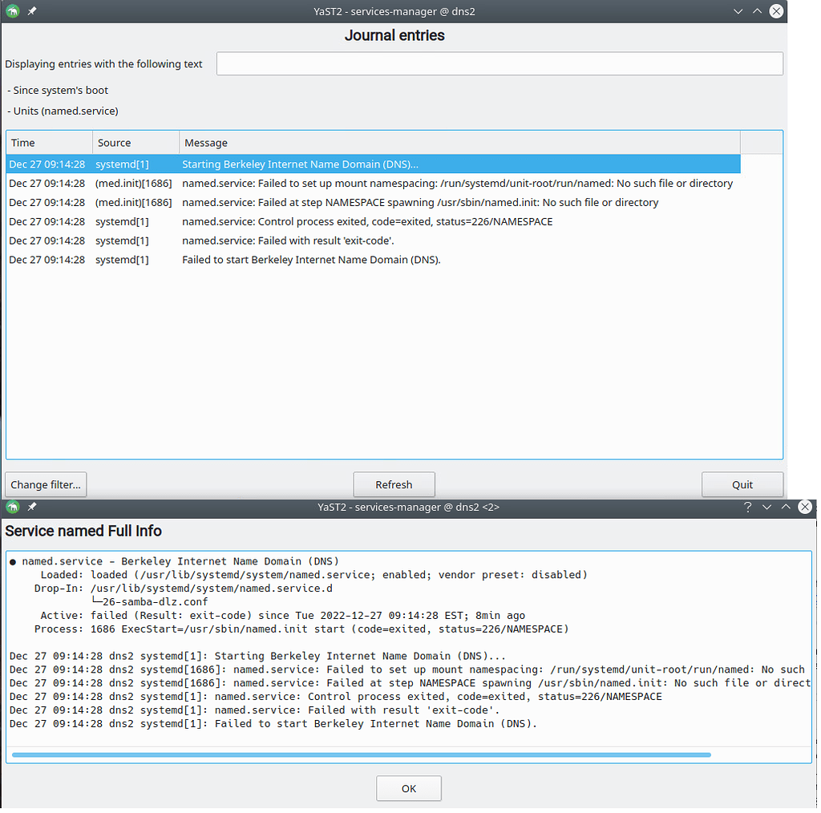Focus the journal text filter input field
The height and width of the screenshot is (813, 821).
pos(499,64)
